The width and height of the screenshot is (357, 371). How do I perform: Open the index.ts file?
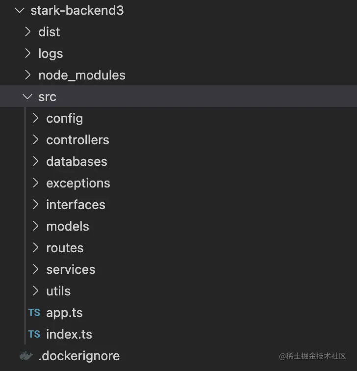coord(69,334)
